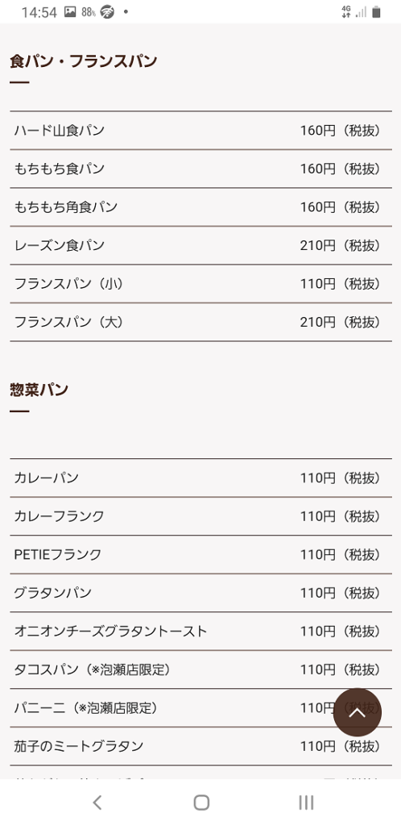This screenshot has height=826, width=401.
Task: Open the recent apps icon
Action: [x=306, y=803]
